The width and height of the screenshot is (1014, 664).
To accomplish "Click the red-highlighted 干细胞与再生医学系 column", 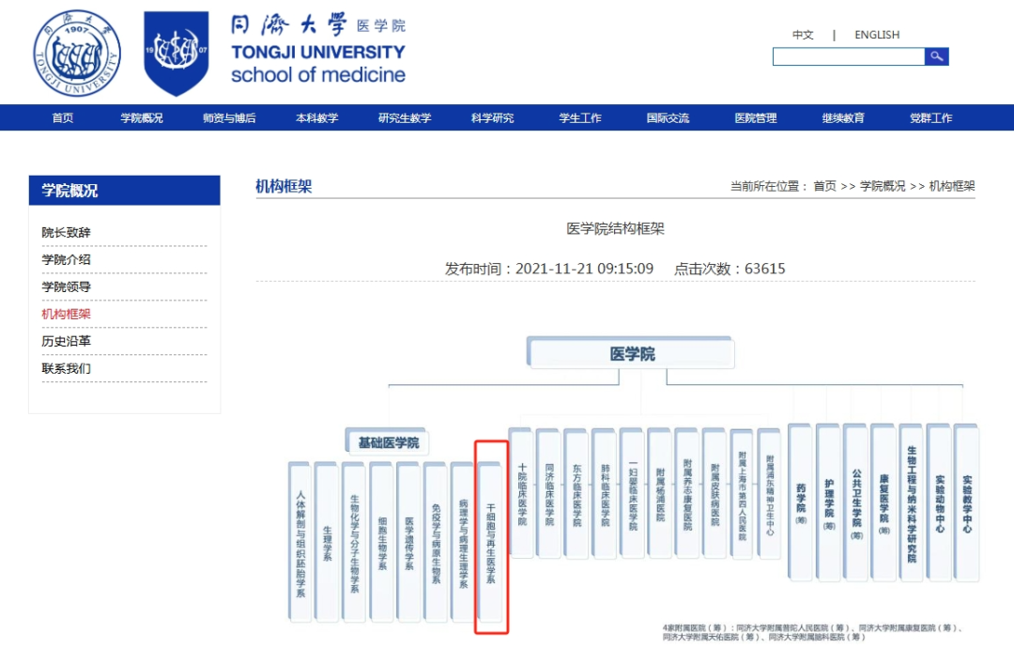I will coord(492,537).
